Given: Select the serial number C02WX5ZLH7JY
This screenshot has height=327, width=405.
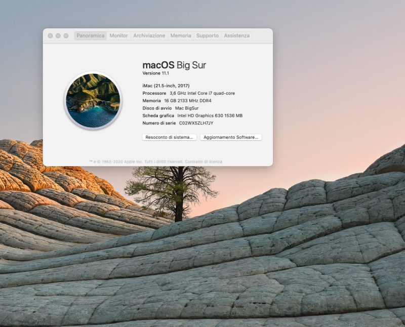Looking at the screenshot, I should point(196,123).
